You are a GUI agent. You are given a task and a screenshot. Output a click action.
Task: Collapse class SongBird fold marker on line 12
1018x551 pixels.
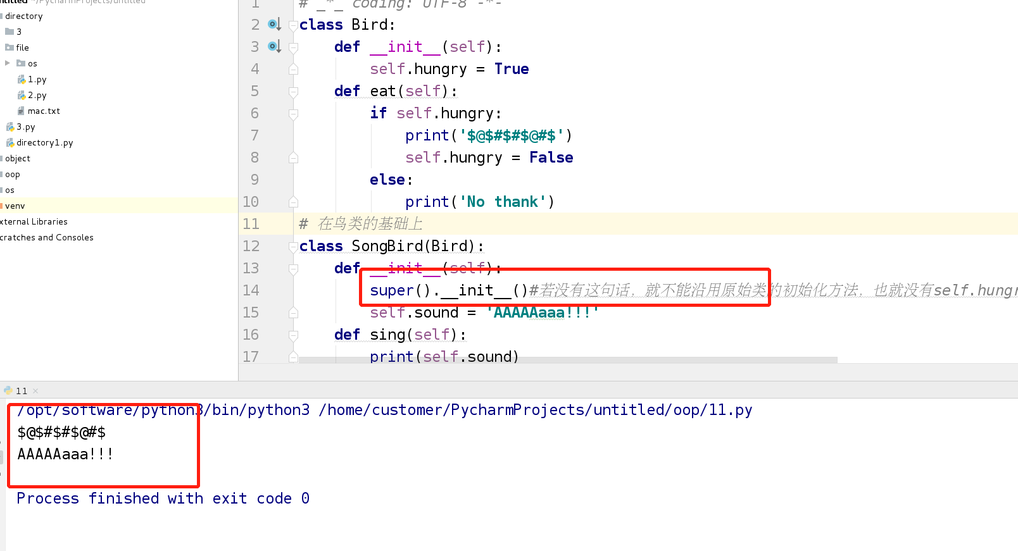(x=293, y=247)
